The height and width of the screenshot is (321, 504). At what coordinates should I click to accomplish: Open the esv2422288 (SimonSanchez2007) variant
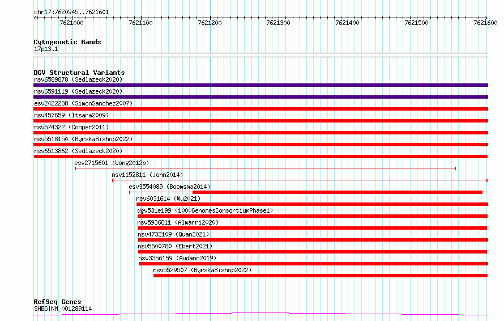click(83, 103)
